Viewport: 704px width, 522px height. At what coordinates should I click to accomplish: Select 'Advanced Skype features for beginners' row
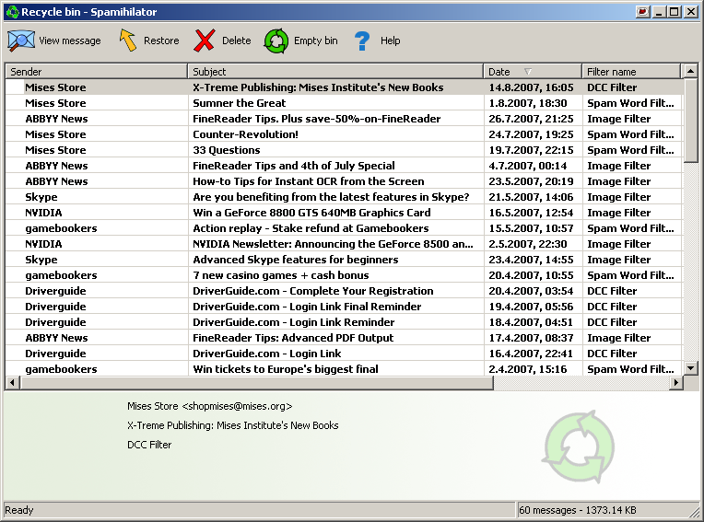click(x=344, y=260)
